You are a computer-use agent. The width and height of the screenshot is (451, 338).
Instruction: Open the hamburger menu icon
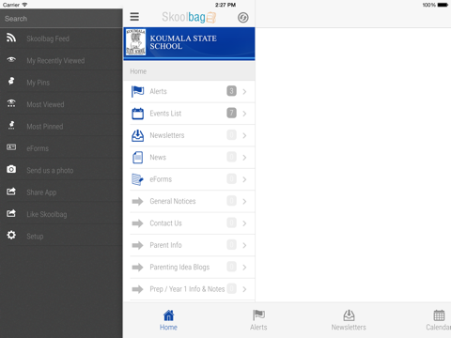coord(134,17)
